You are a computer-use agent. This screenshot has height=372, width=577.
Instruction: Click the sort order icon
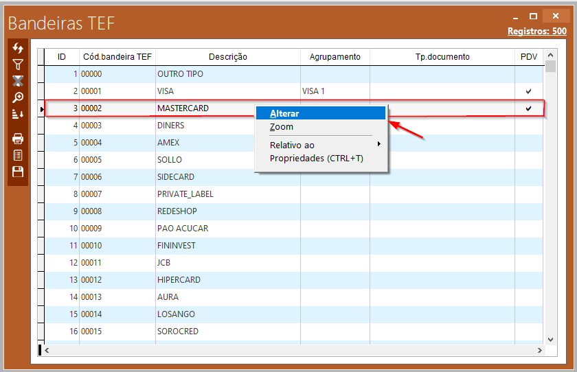click(18, 114)
